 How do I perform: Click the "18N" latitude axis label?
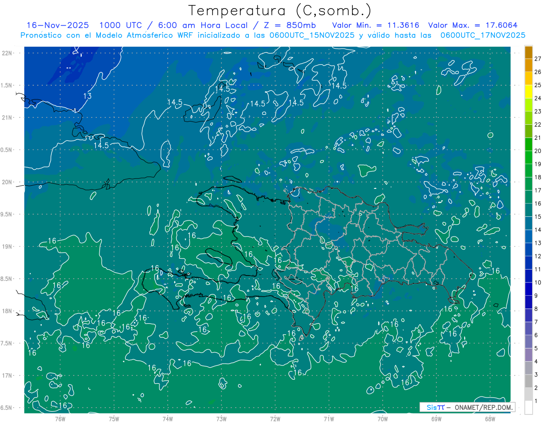pyautogui.click(x=8, y=311)
